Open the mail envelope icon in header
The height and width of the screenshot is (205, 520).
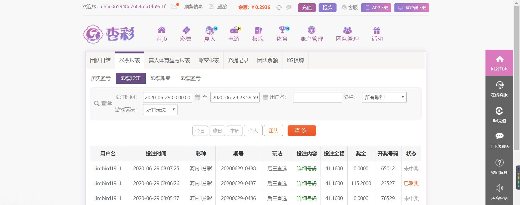(174, 6)
